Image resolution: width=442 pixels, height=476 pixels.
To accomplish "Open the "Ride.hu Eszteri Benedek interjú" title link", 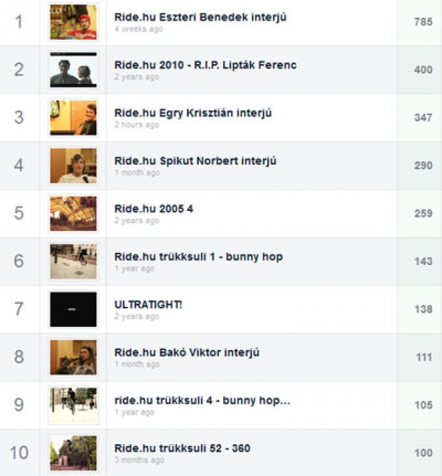I will point(200,17).
